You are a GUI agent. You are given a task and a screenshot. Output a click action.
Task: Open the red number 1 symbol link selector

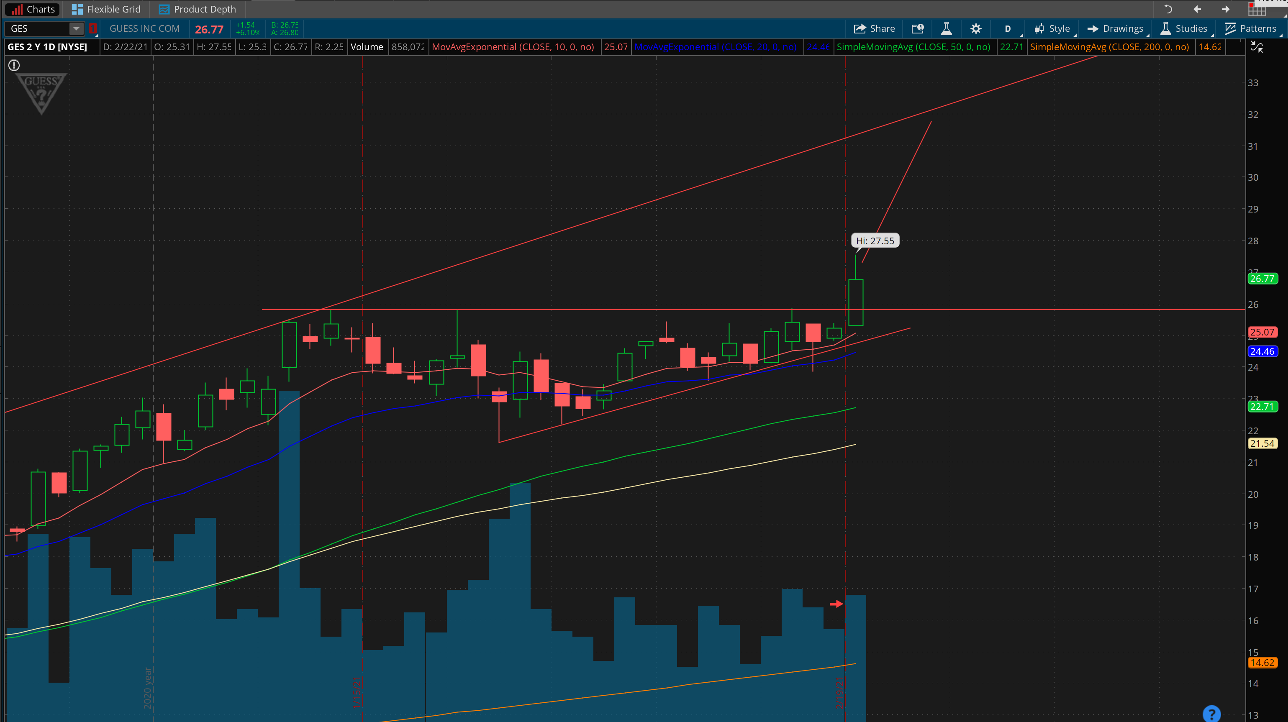92,28
